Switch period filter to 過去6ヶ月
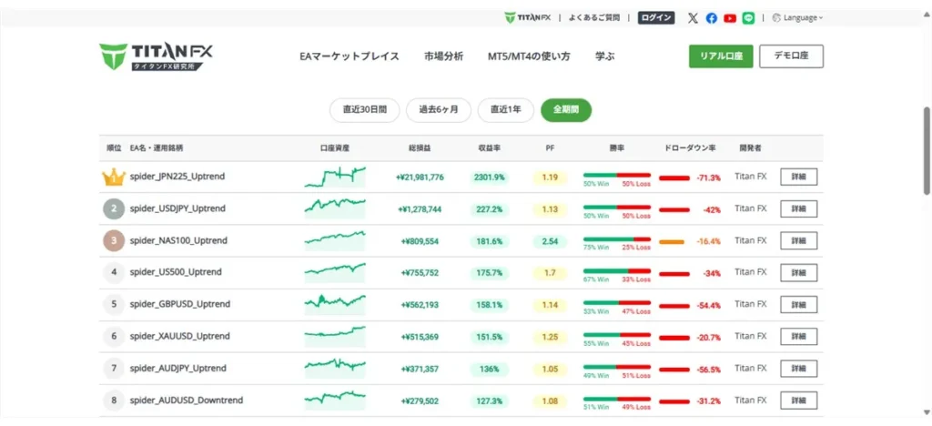The width and height of the screenshot is (932, 426). tap(439, 110)
